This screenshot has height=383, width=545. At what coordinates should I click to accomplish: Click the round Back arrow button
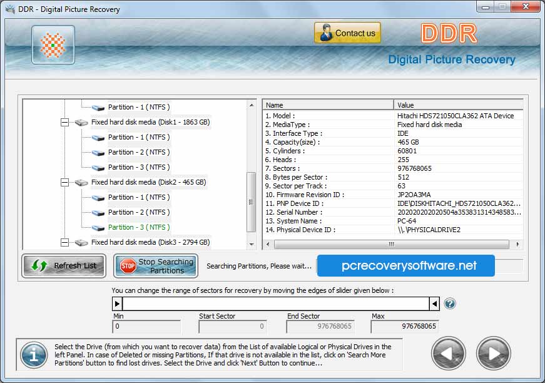449,354
